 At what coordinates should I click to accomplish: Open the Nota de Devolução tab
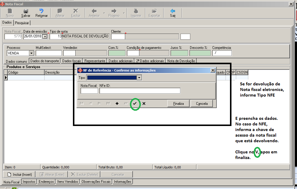[x=181, y=61]
